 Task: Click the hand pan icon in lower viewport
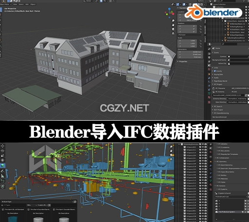(171, 151)
